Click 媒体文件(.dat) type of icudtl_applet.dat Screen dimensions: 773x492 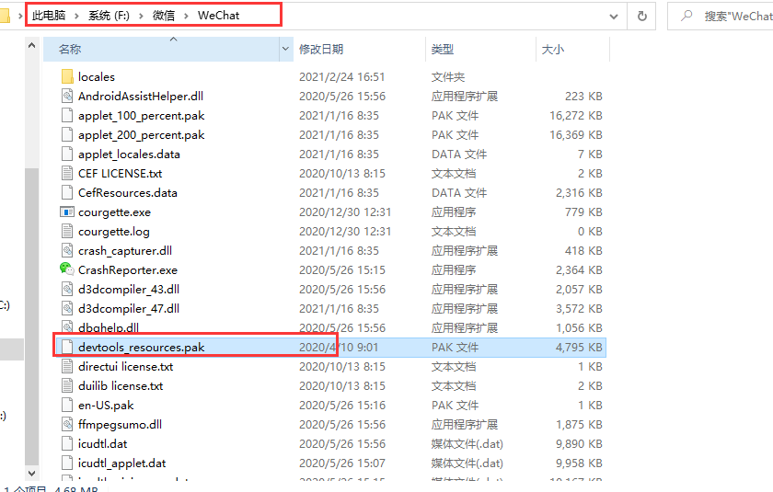467,463
